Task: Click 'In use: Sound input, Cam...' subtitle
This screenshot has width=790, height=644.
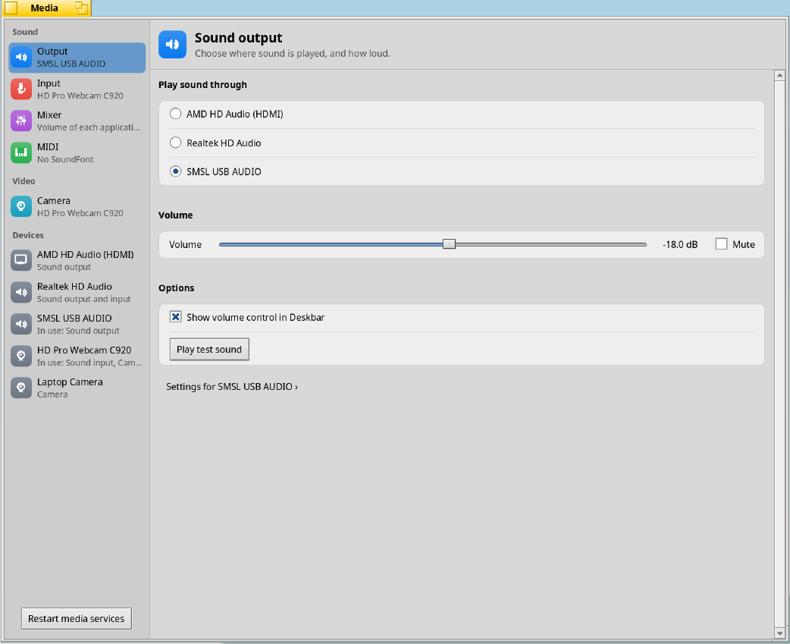Action: tap(89, 363)
